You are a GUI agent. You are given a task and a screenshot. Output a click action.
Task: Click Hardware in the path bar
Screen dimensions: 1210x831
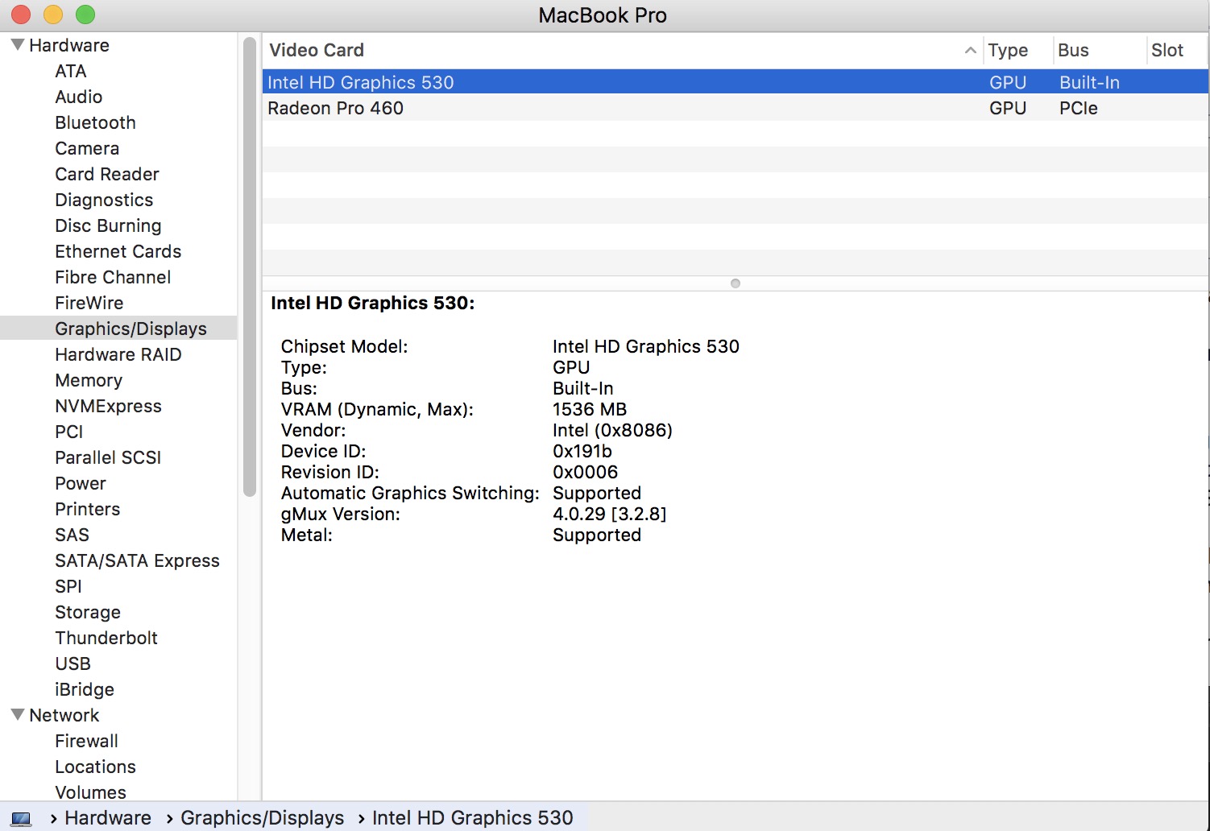coord(108,818)
